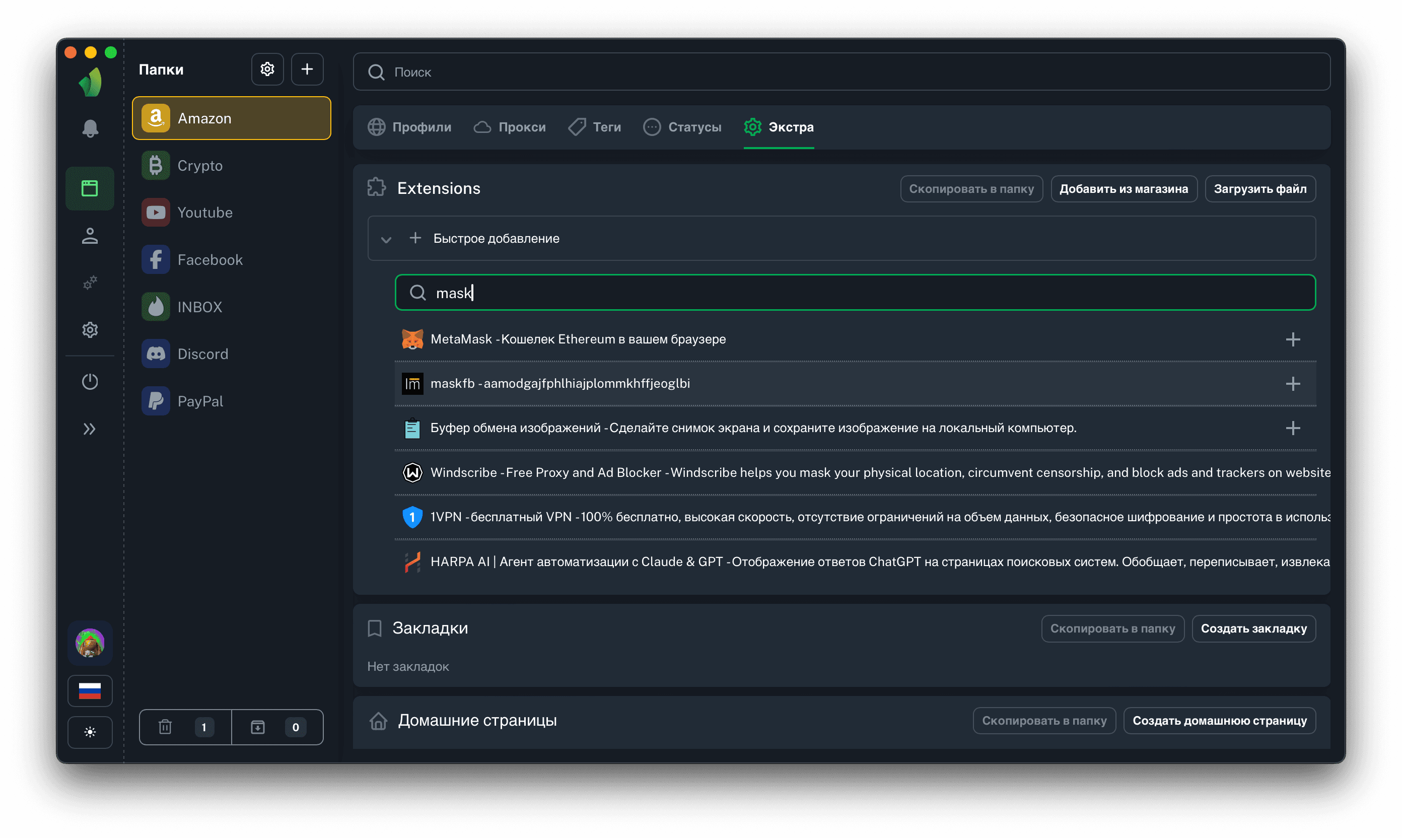Add MetaMask extension with plus icon

tap(1292, 339)
